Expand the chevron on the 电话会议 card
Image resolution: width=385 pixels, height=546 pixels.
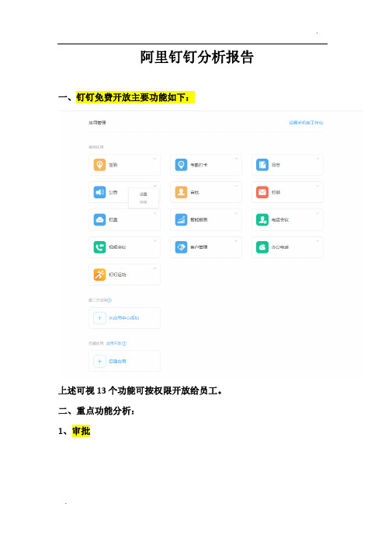[317, 213]
